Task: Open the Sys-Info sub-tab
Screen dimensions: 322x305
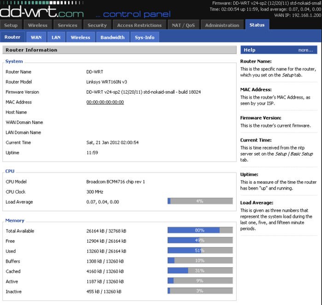Action: [x=145, y=37]
